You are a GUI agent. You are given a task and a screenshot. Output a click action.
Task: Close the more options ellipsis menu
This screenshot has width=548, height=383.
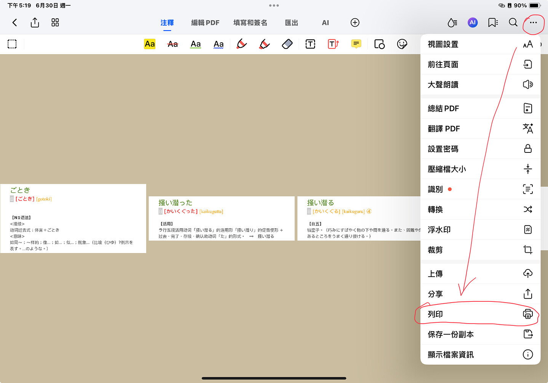tap(533, 22)
